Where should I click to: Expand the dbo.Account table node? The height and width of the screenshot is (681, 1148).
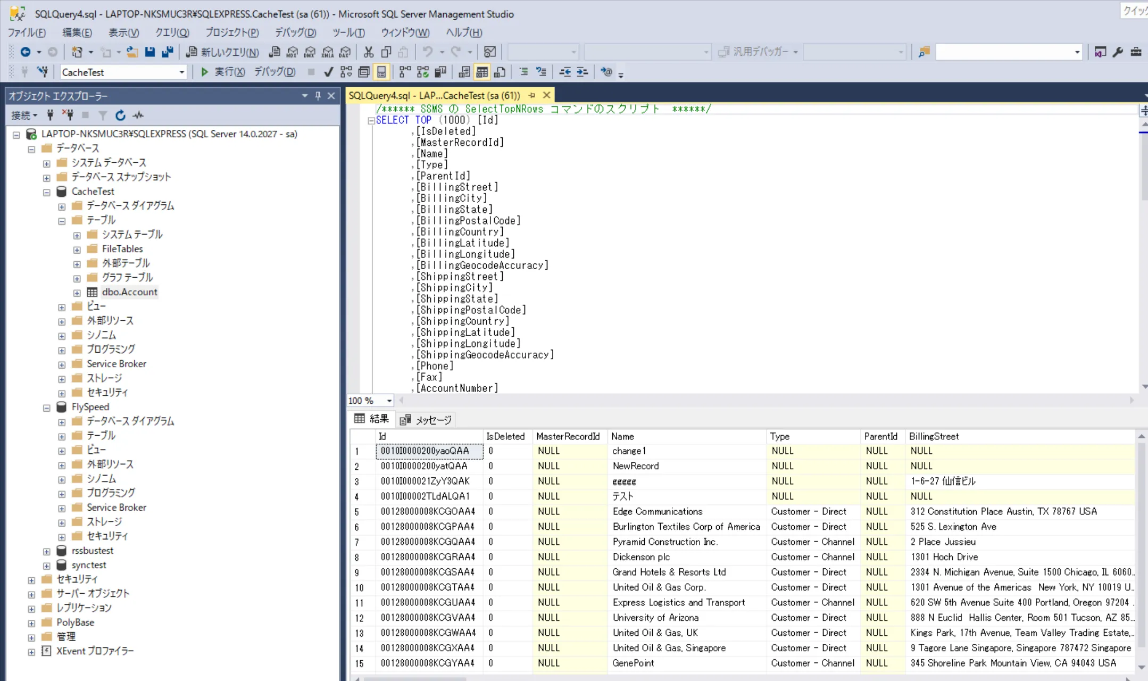click(77, 293)
